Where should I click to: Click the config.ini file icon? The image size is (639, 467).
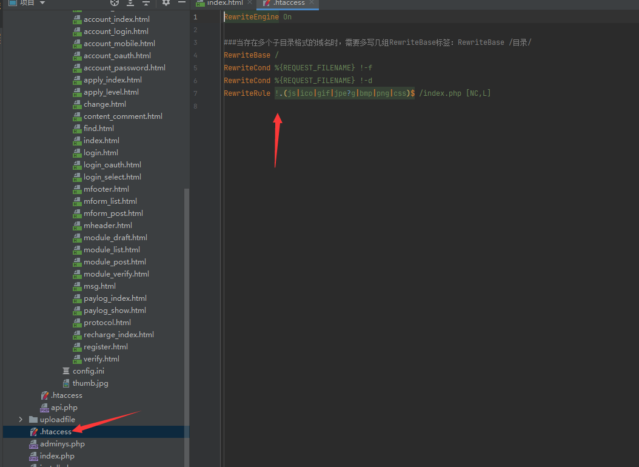66,371
